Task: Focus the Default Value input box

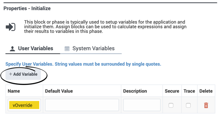Action: [82, 105]
